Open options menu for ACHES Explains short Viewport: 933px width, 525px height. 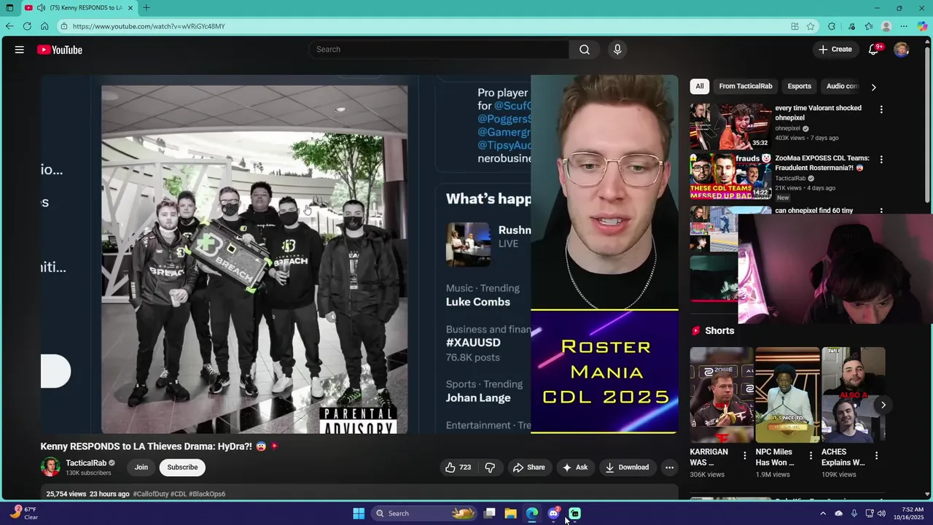coord(876,456)
